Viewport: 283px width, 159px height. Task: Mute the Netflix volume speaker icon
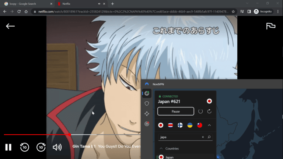(x=57, y=147)
